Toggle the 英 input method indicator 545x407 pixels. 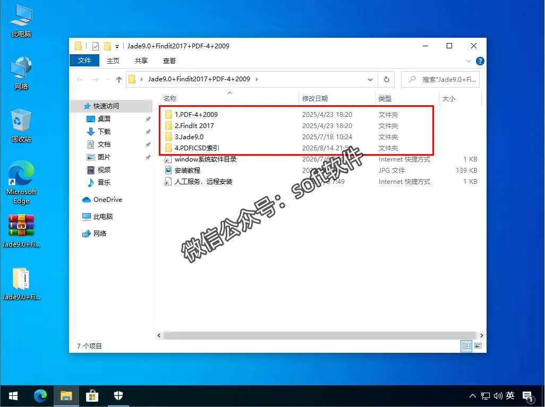[510, 395]
